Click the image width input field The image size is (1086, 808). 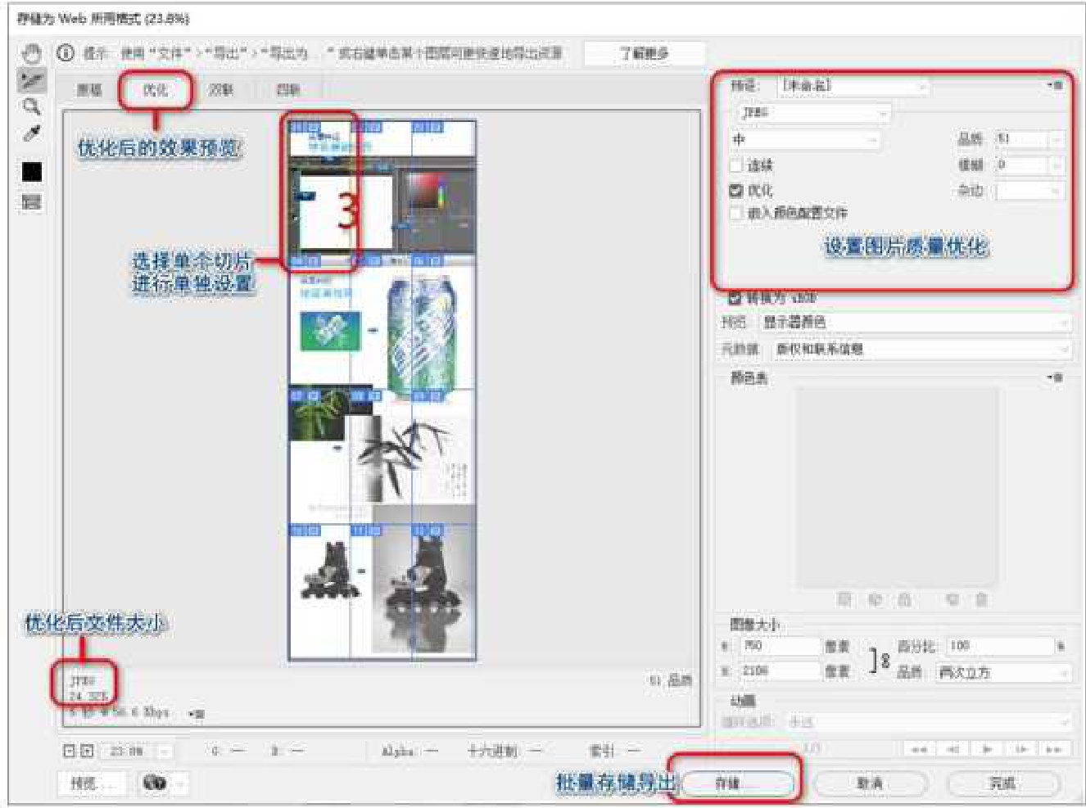(780, 646)
